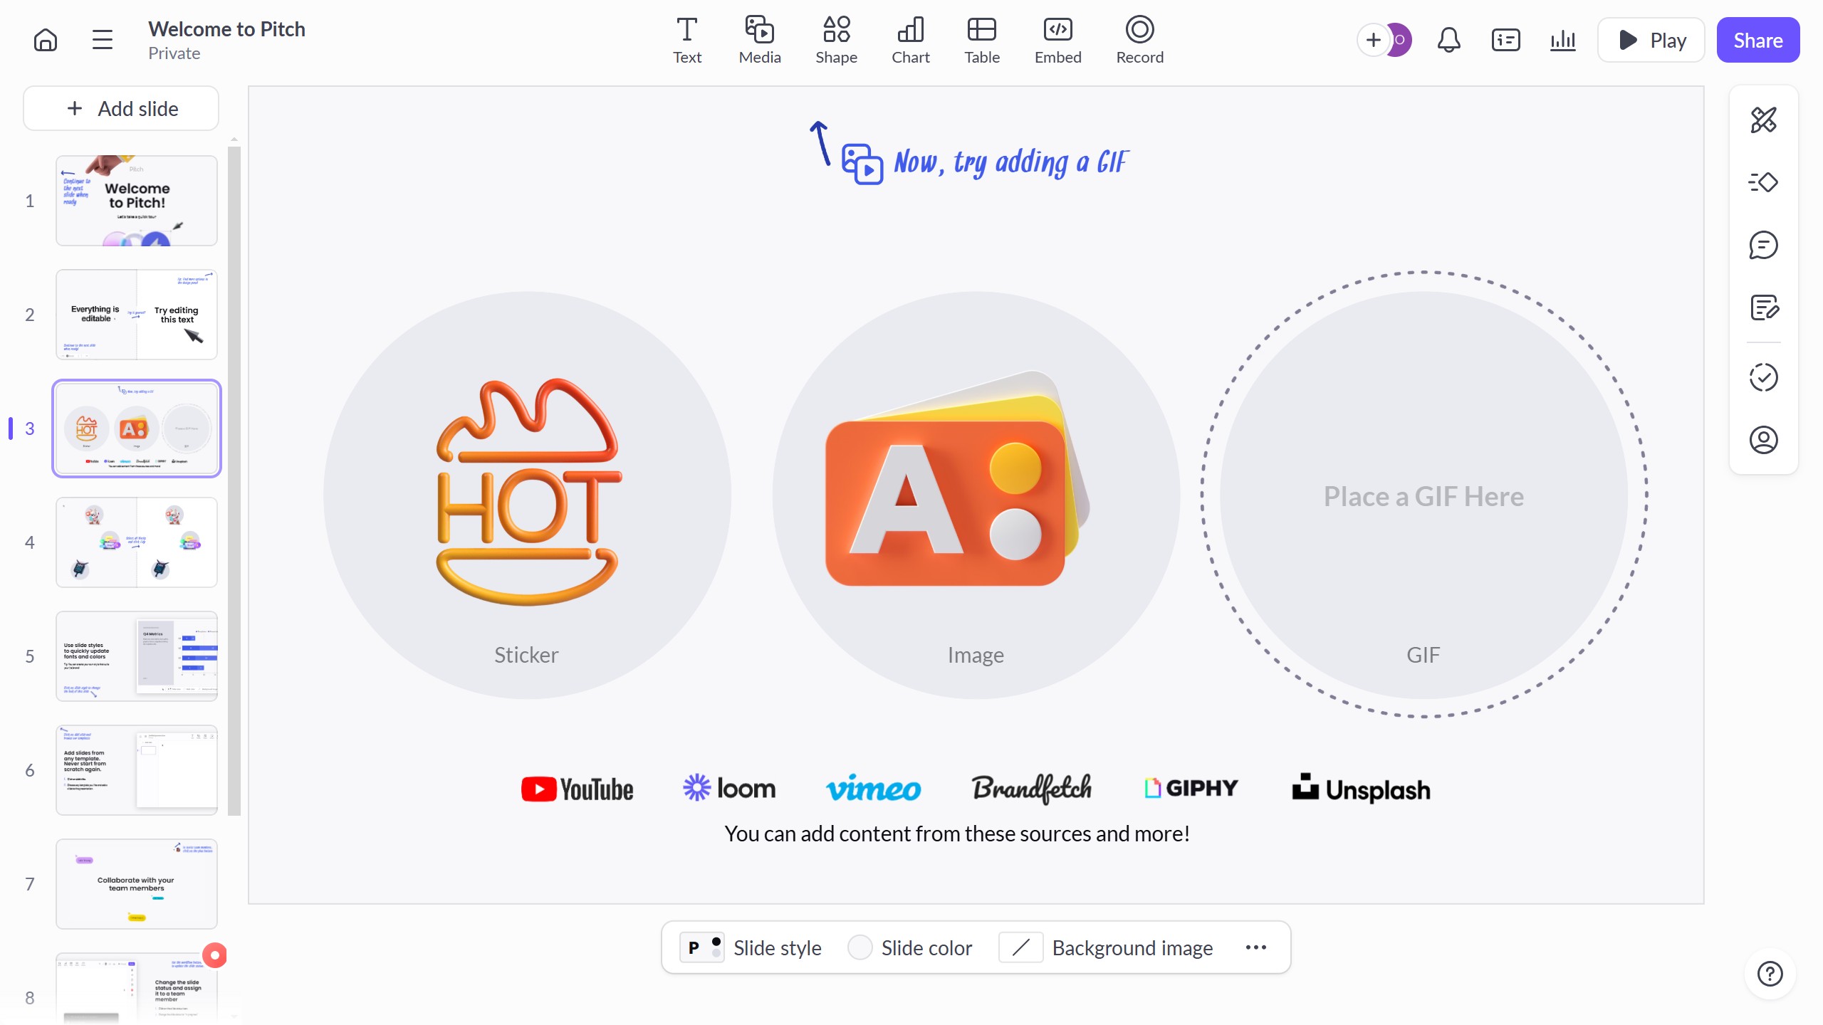Click the Share button
The height and width of the screenshot is (1025, 1823).
1757,40
